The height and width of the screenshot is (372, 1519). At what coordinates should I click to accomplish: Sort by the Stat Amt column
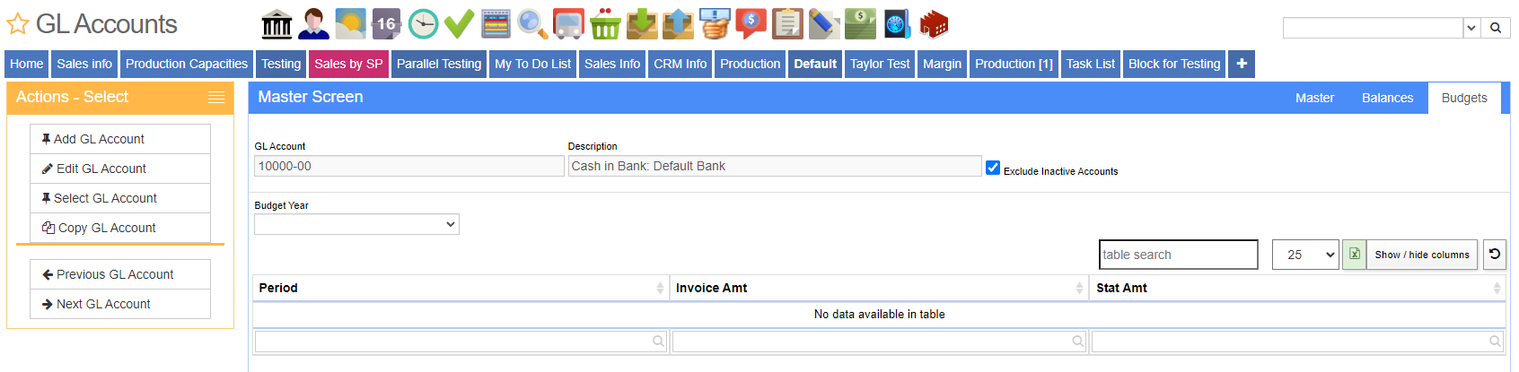(x=1297, y=288)
